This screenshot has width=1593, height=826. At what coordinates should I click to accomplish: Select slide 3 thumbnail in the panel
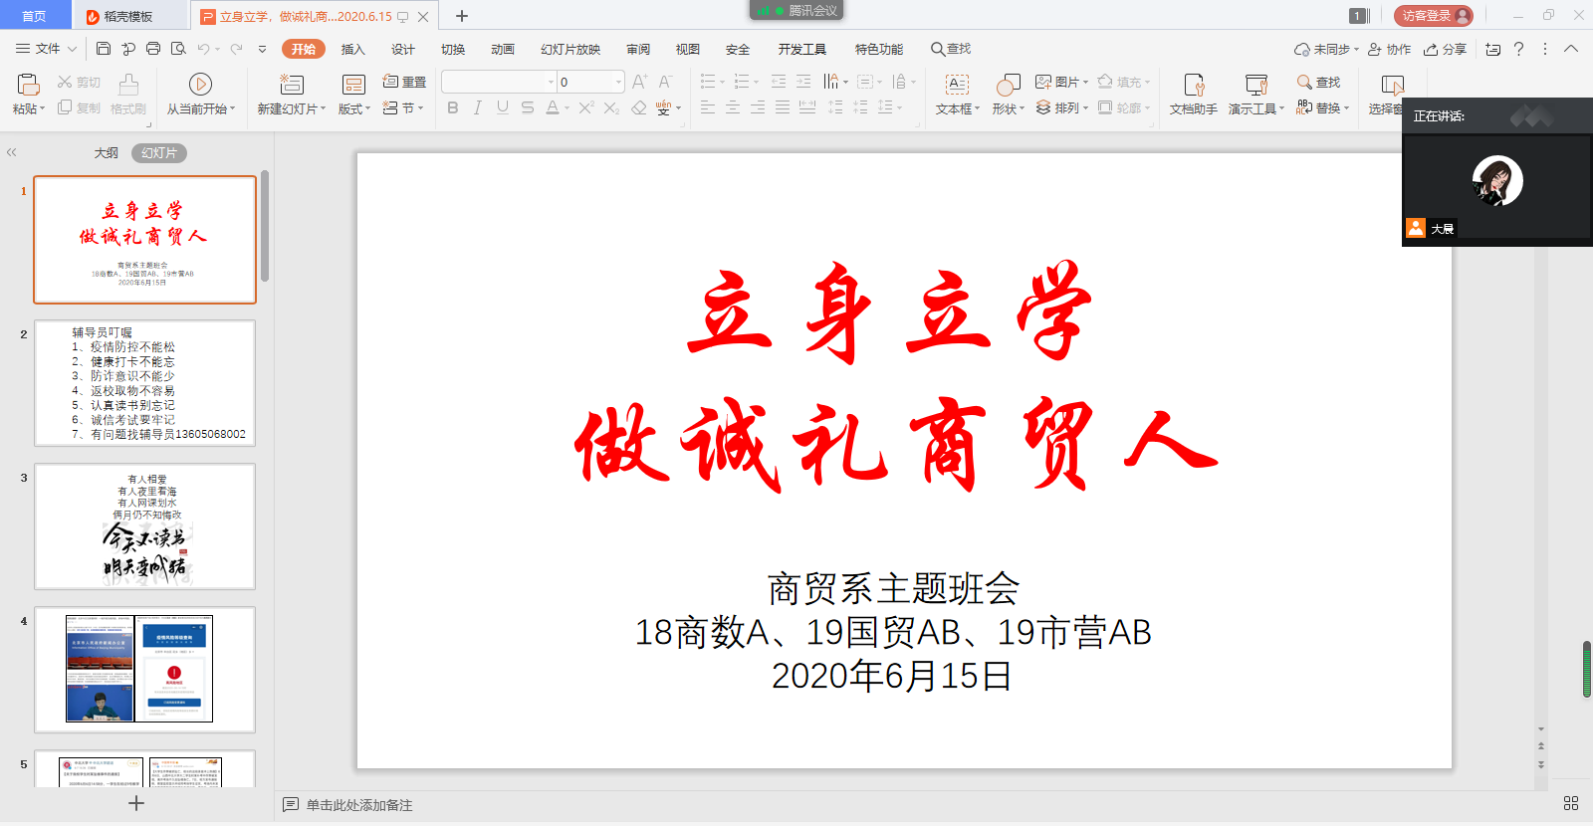point(145,526)
